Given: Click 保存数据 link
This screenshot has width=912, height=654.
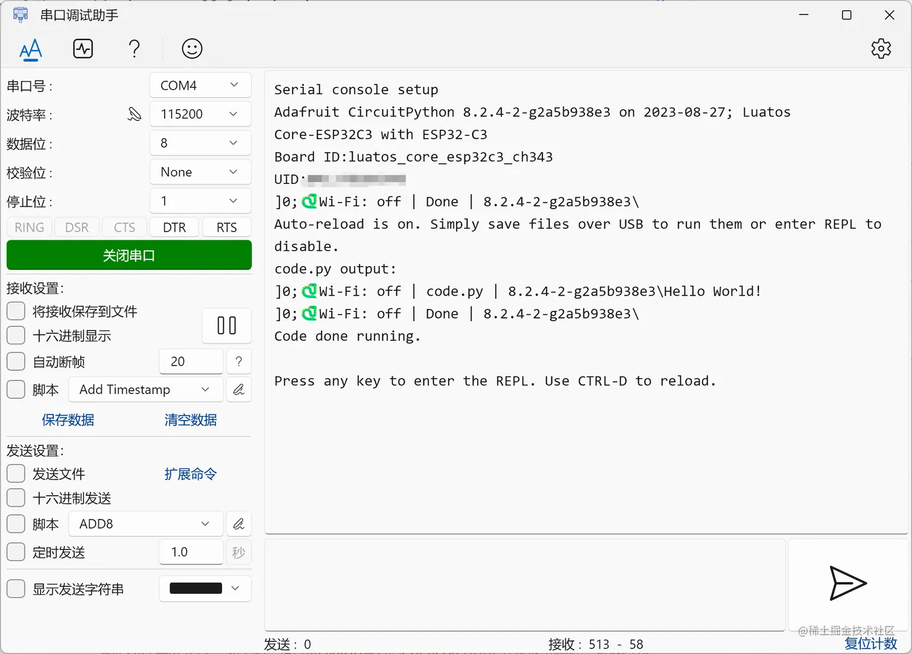Looking at the screenshot, I should point(68,420).
